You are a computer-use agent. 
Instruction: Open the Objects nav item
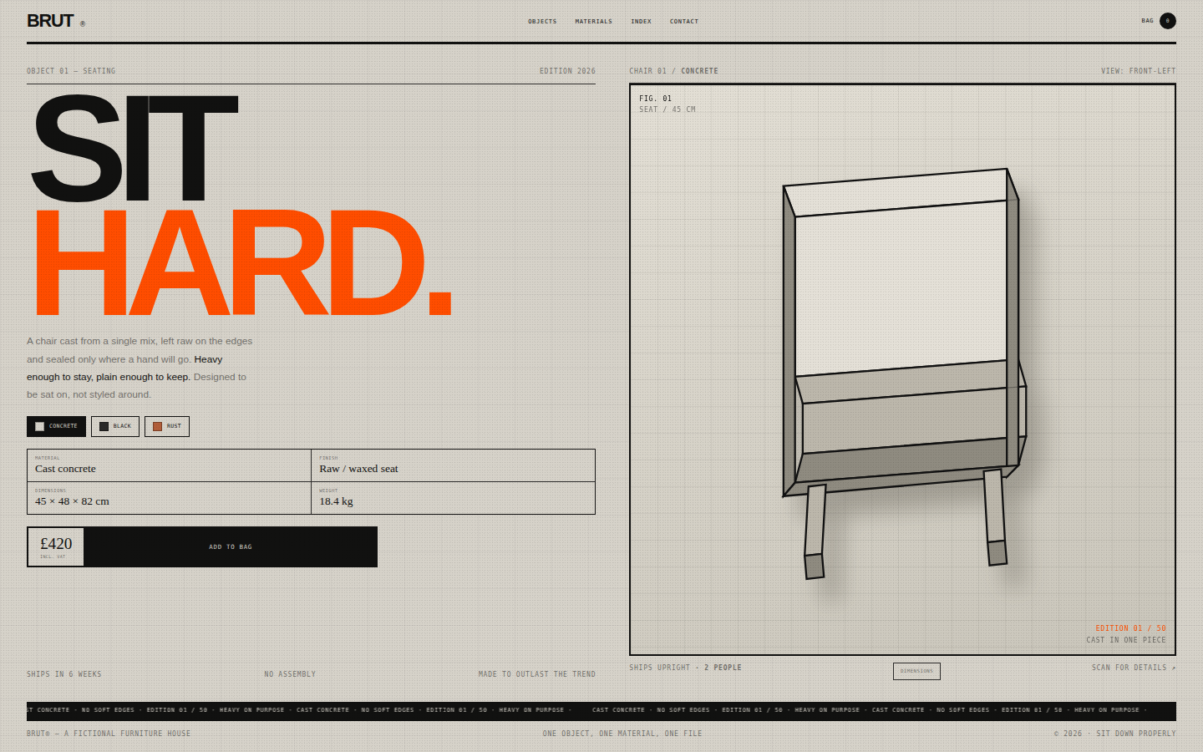[542, 22]
